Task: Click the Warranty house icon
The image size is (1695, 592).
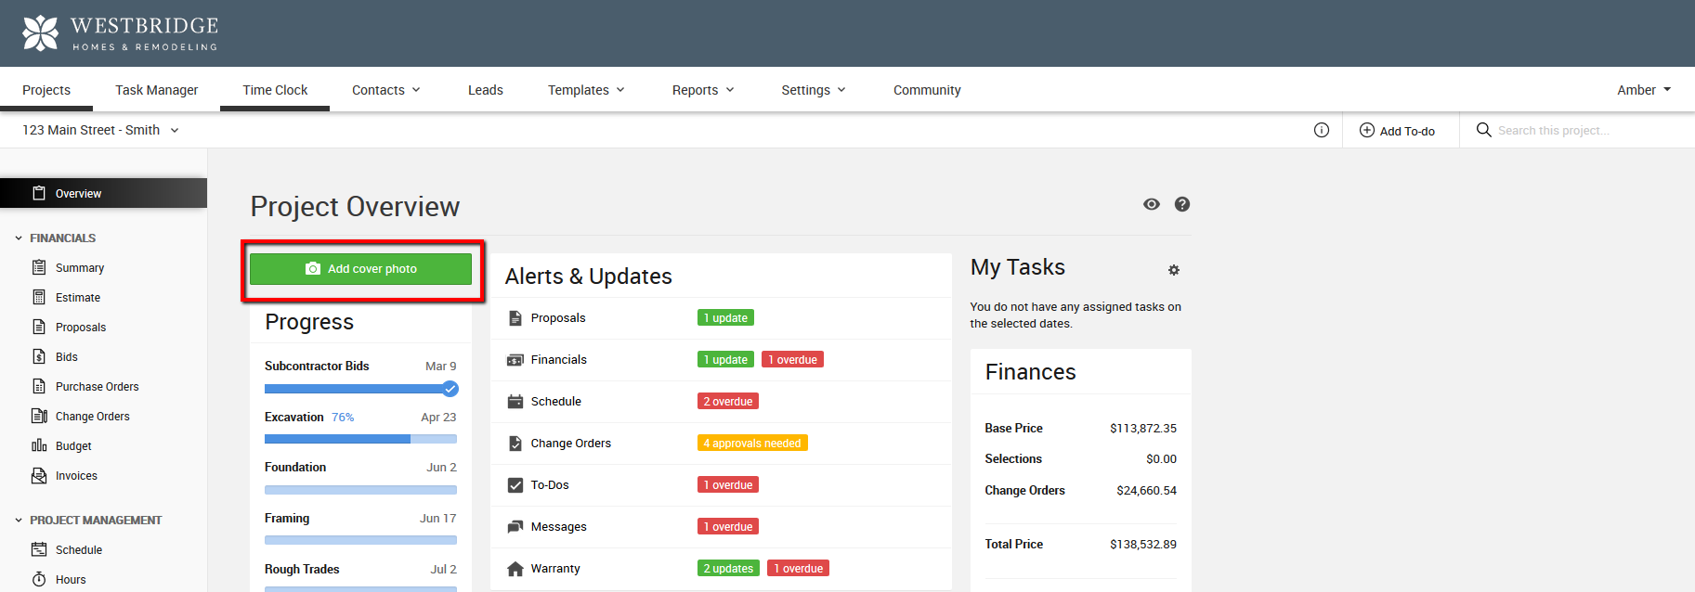Action: coord(515,569)
